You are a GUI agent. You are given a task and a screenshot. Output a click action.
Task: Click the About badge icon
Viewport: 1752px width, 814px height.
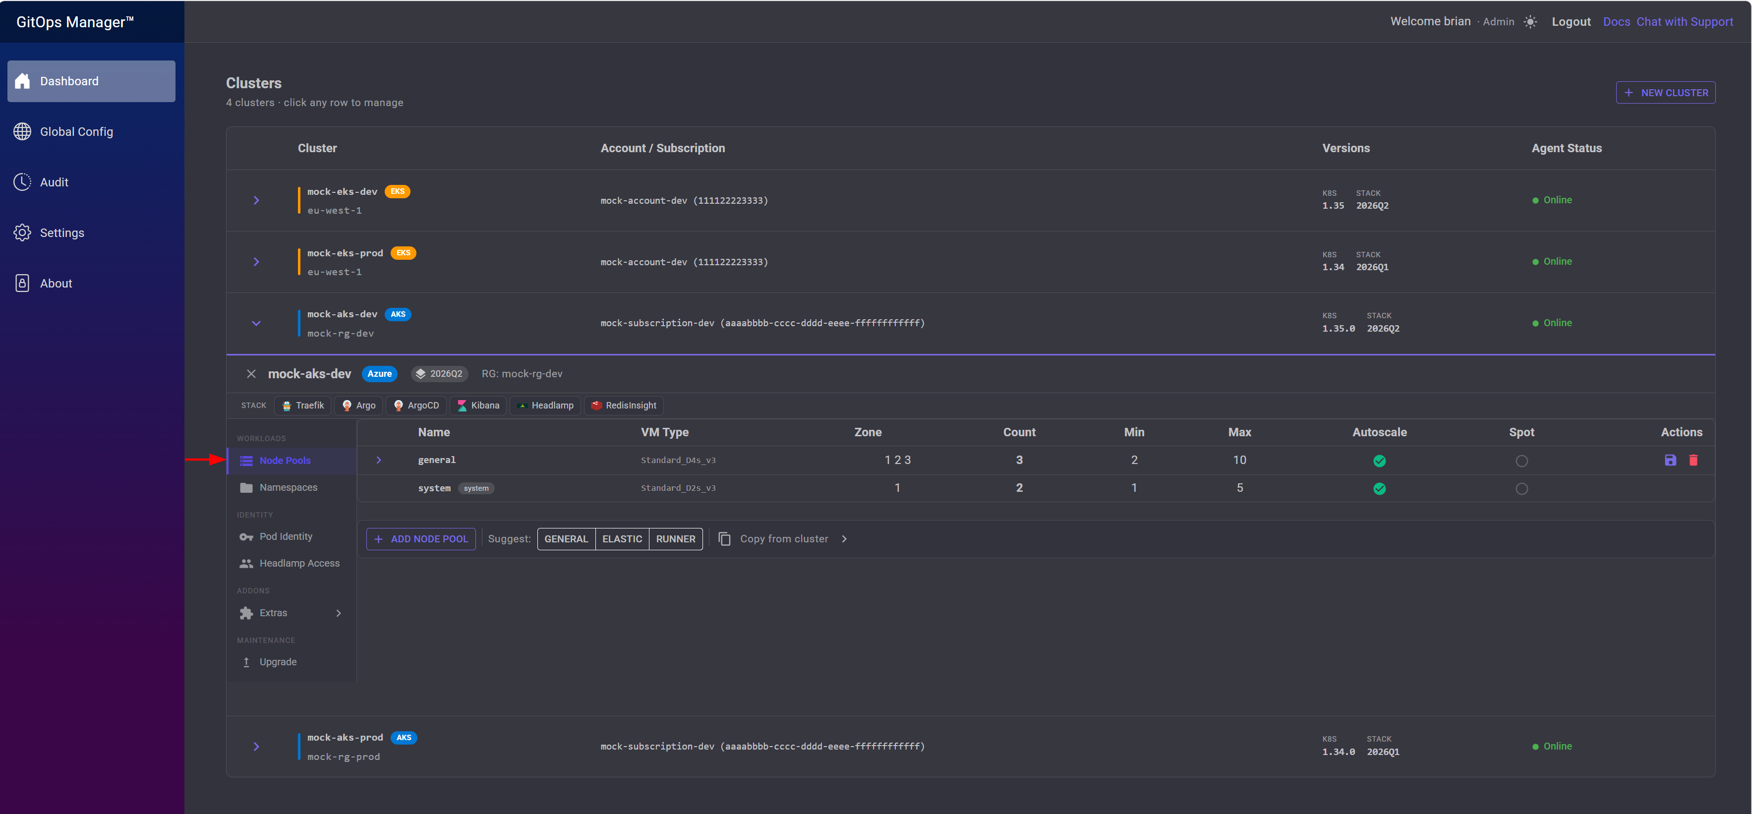(22, 284)
